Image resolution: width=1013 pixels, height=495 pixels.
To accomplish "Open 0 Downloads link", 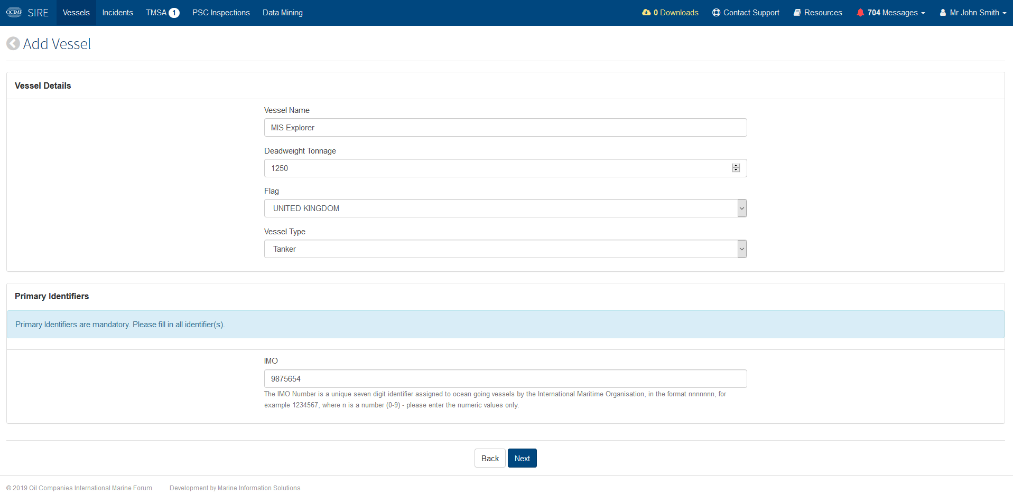I will click(x=670, y=13).
